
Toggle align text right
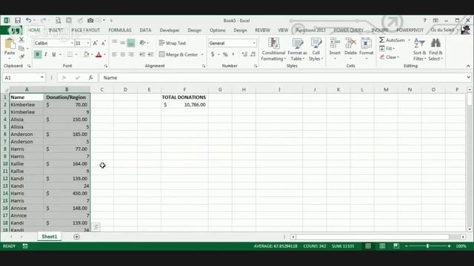131,55
